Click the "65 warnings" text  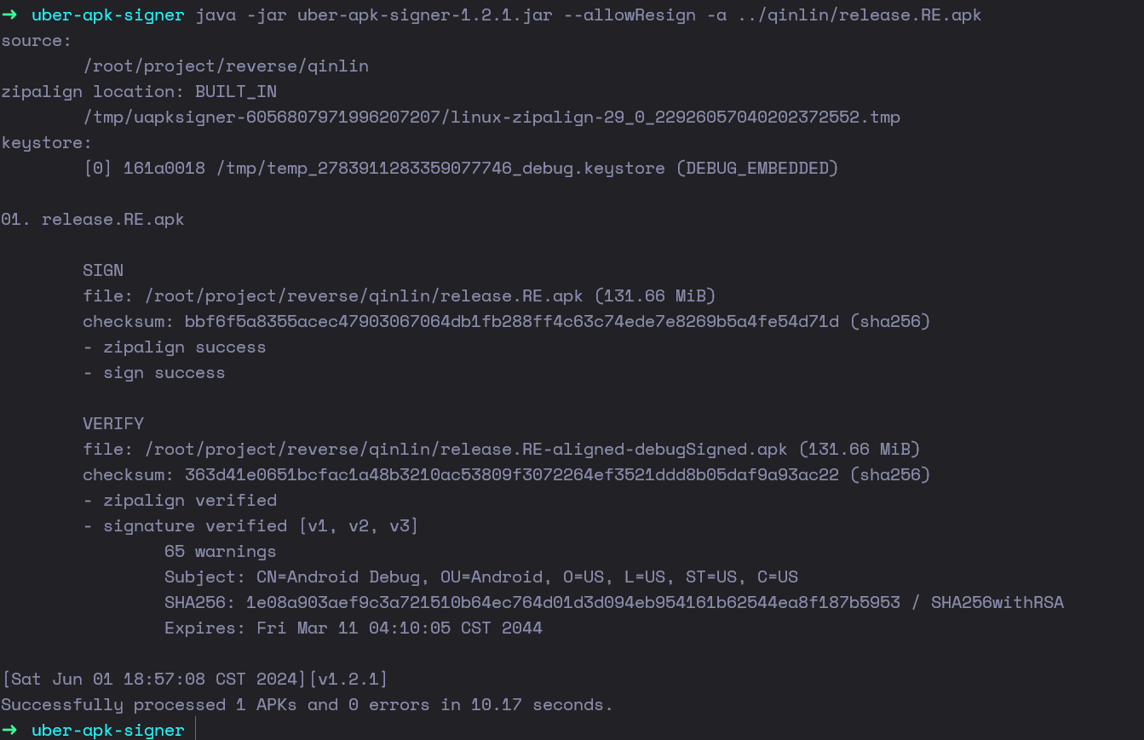click(220, 551)
